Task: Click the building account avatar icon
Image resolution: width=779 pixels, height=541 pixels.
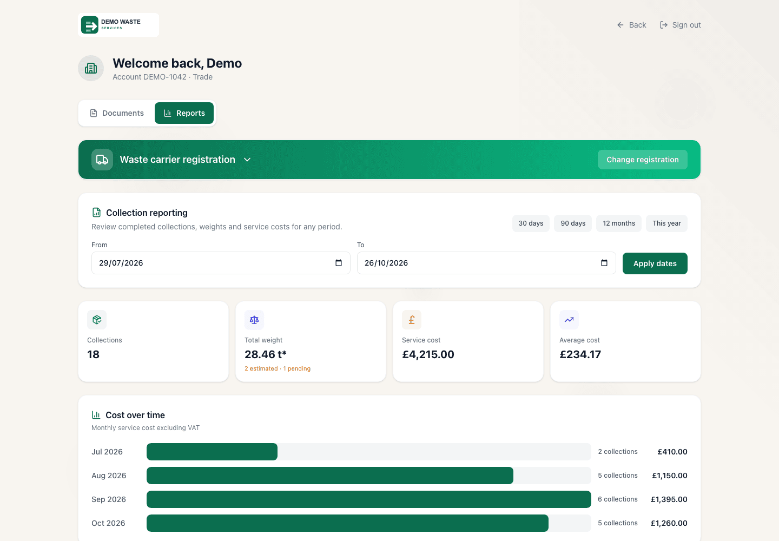Action: pyautogui.click(x=91, y=68)
